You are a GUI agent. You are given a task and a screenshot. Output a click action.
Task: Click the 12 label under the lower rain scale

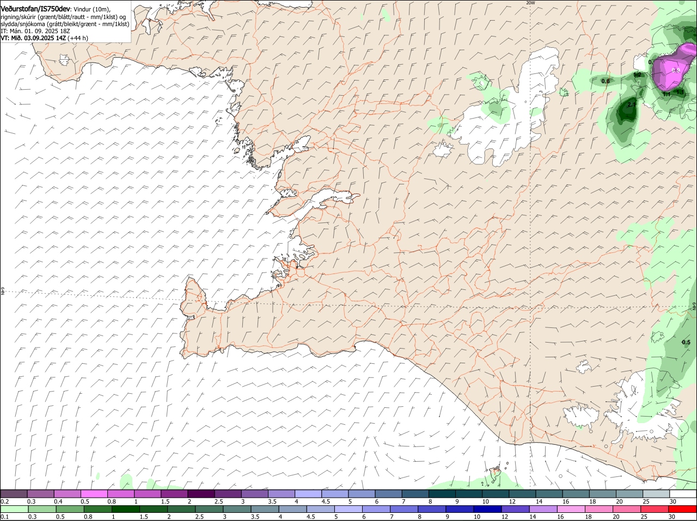[505, 517]
